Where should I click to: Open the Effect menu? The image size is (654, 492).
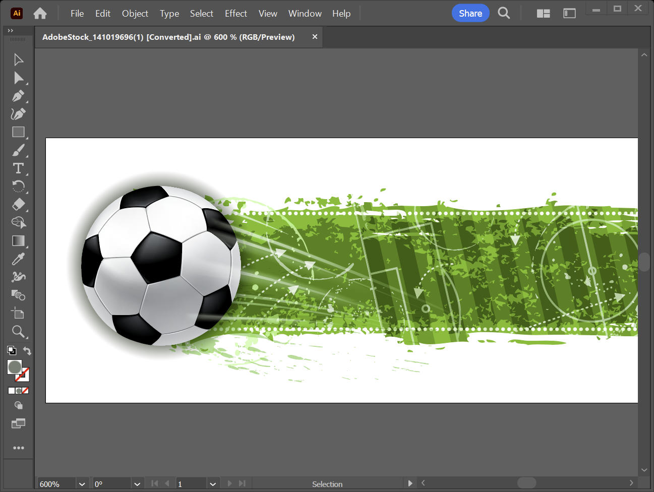pyautogui.click(x=235, y=14)
